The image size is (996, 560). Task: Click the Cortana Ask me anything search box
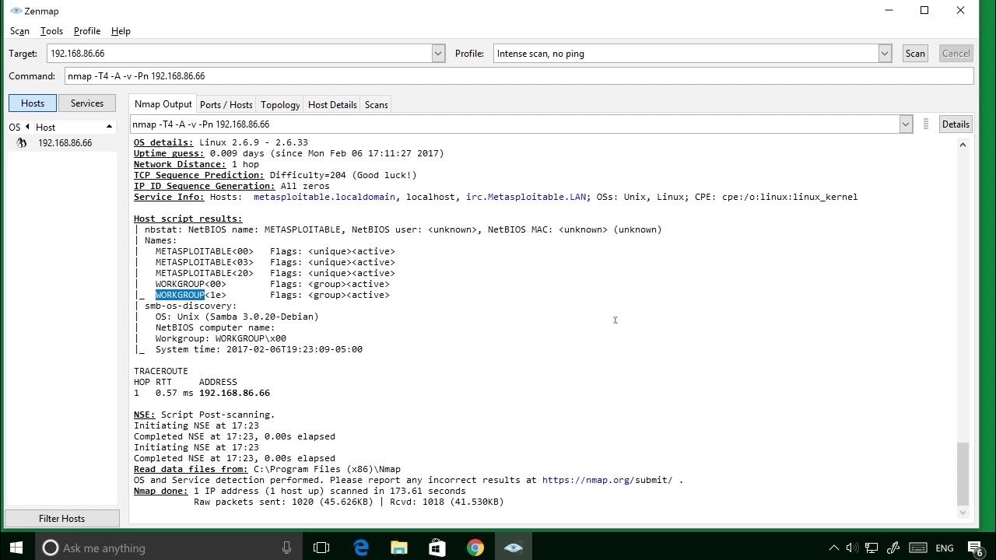pos(167,548)
